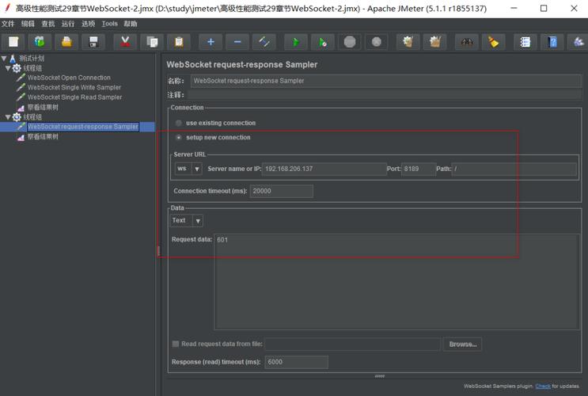Click the Remove minus toolbar icon
This screenshot has width=588, height=396.
click(237, 42)
